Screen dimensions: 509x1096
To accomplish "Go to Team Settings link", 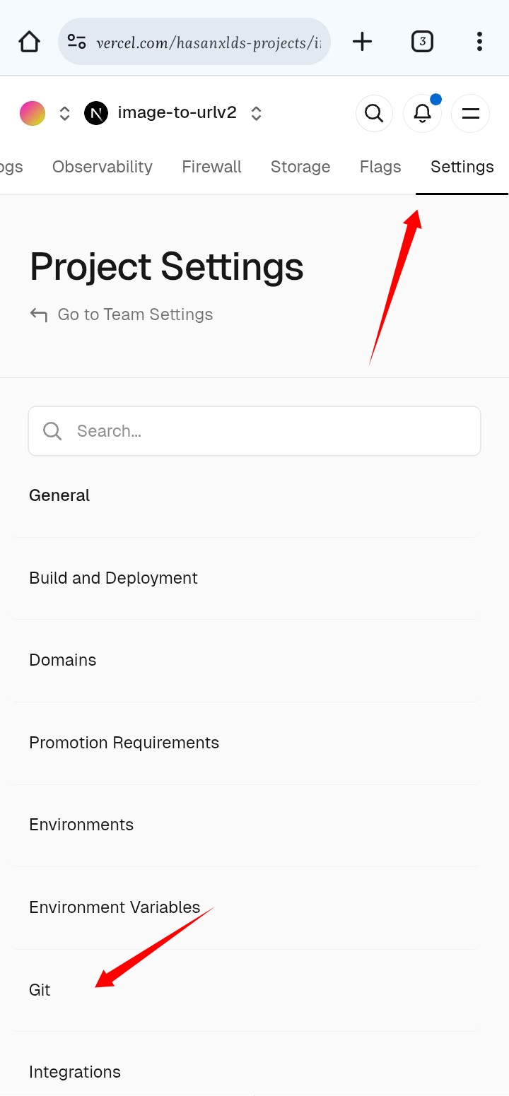I will pos(134,314).
